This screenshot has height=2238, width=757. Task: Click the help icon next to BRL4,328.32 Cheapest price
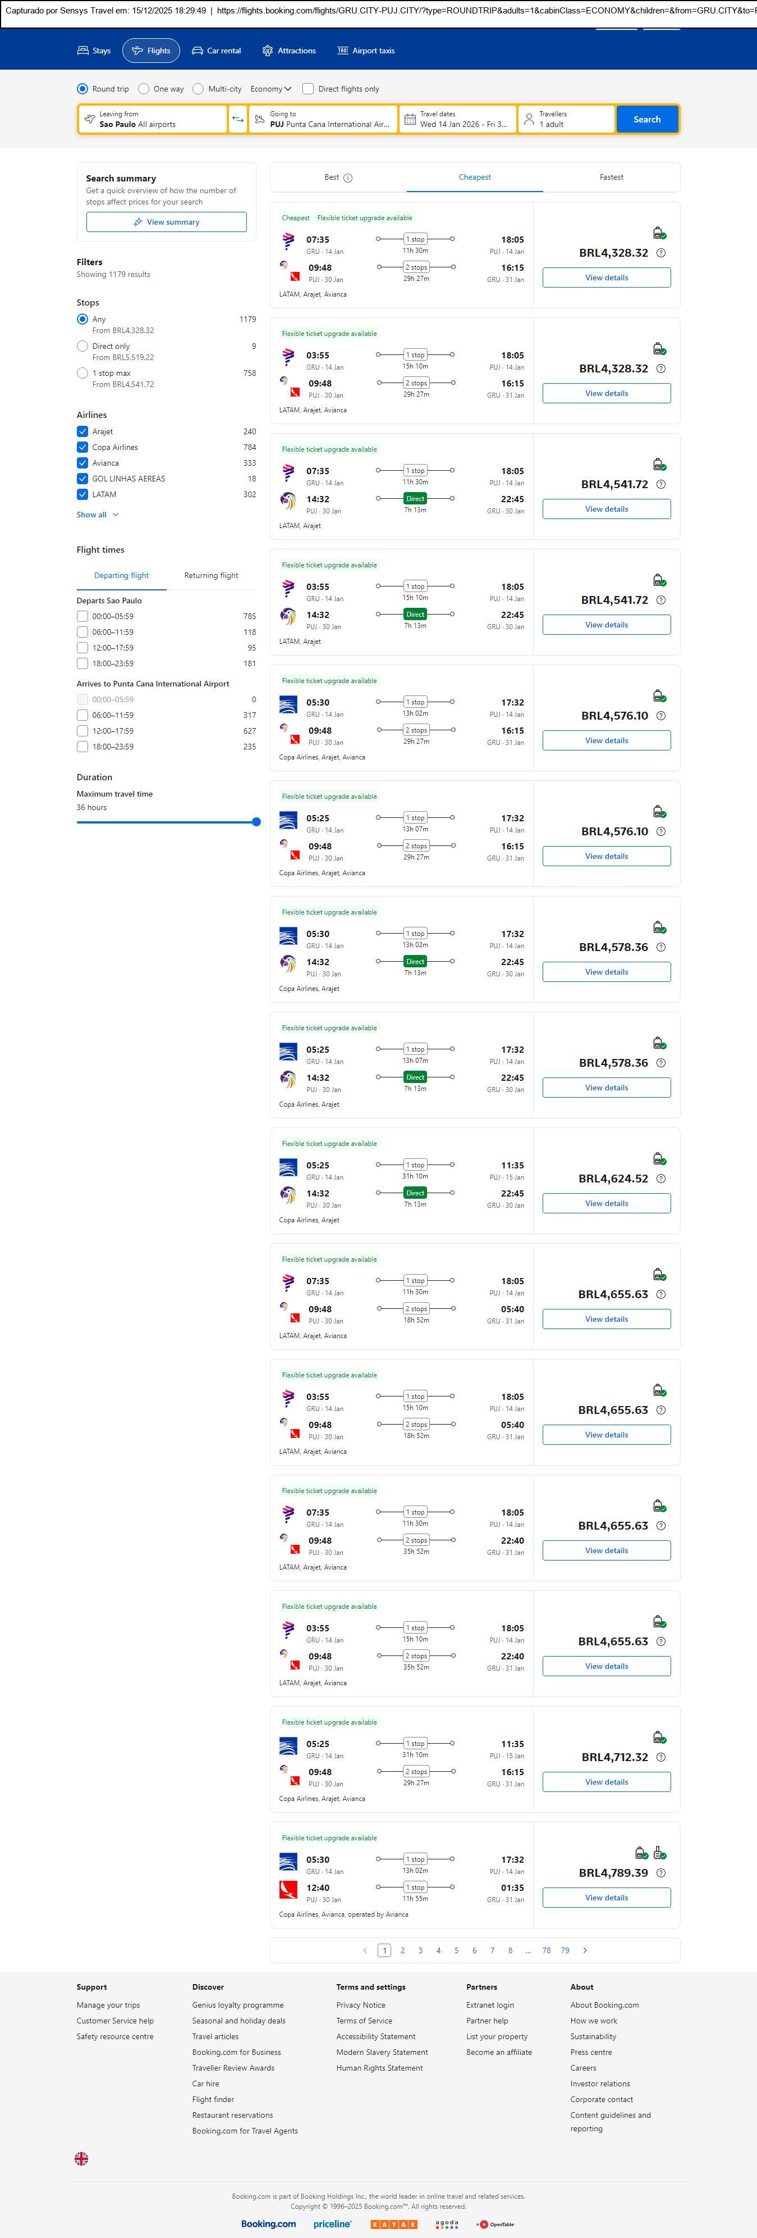pyautogui.click(x=660, y=253)
